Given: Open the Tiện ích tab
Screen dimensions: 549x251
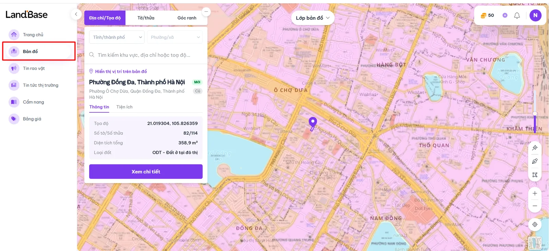Looking at the screenshot, I should pos(124,107).
